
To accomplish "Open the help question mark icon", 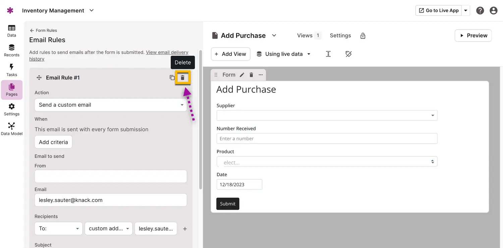I will pos(480,10).
